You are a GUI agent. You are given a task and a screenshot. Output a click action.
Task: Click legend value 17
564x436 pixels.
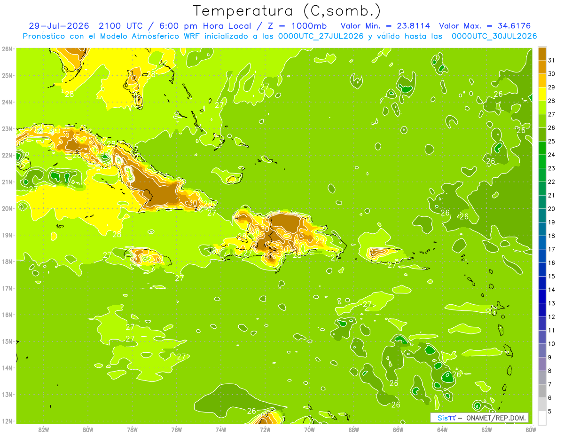pos(552,249)
